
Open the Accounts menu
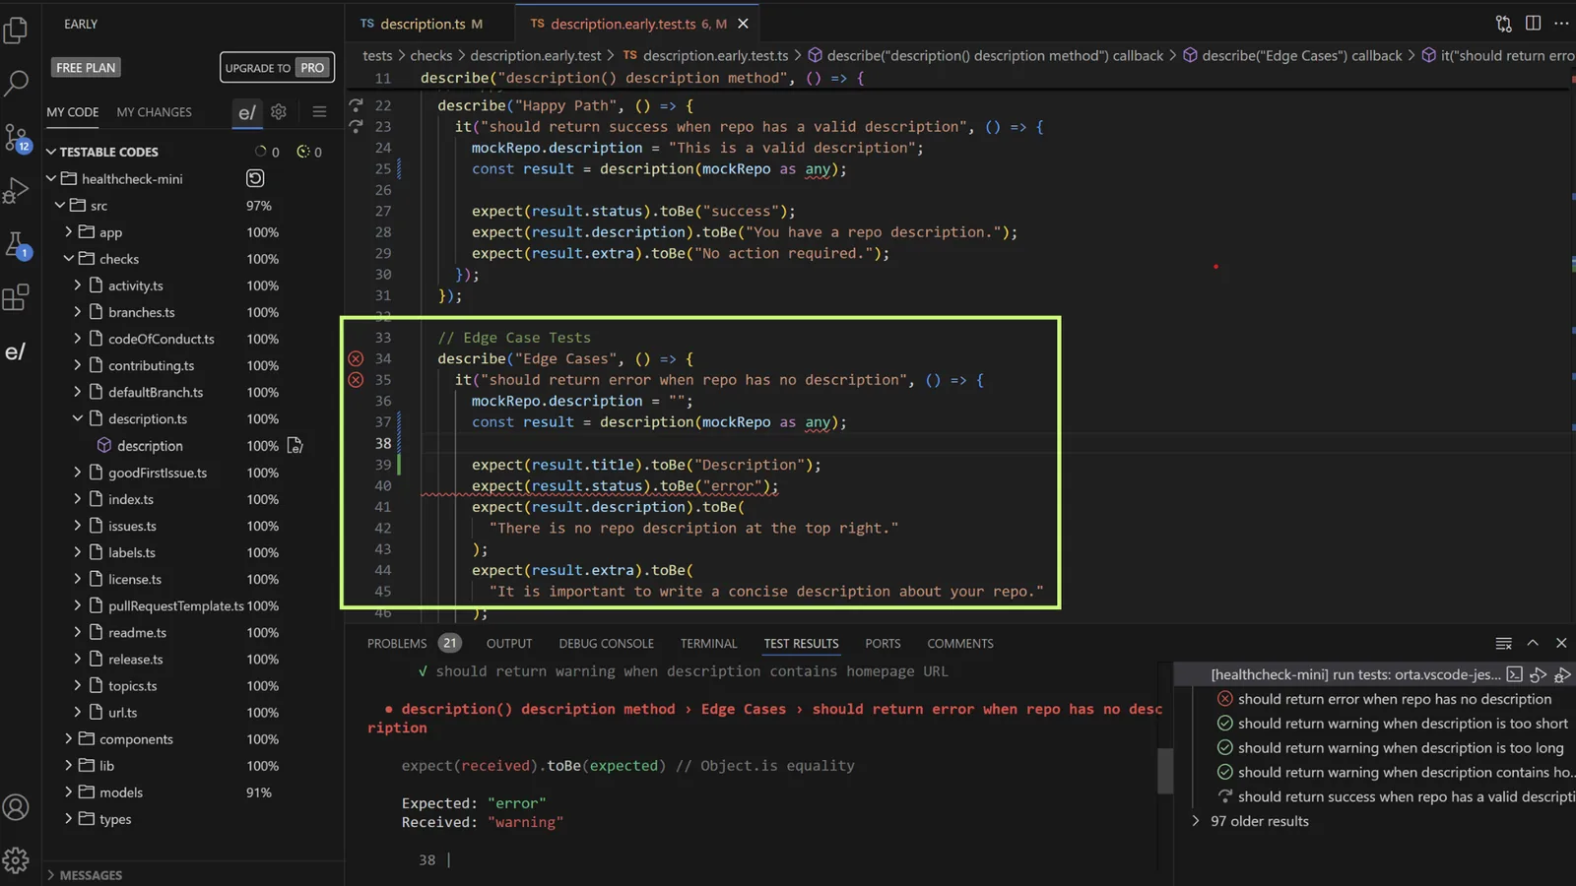16,807
